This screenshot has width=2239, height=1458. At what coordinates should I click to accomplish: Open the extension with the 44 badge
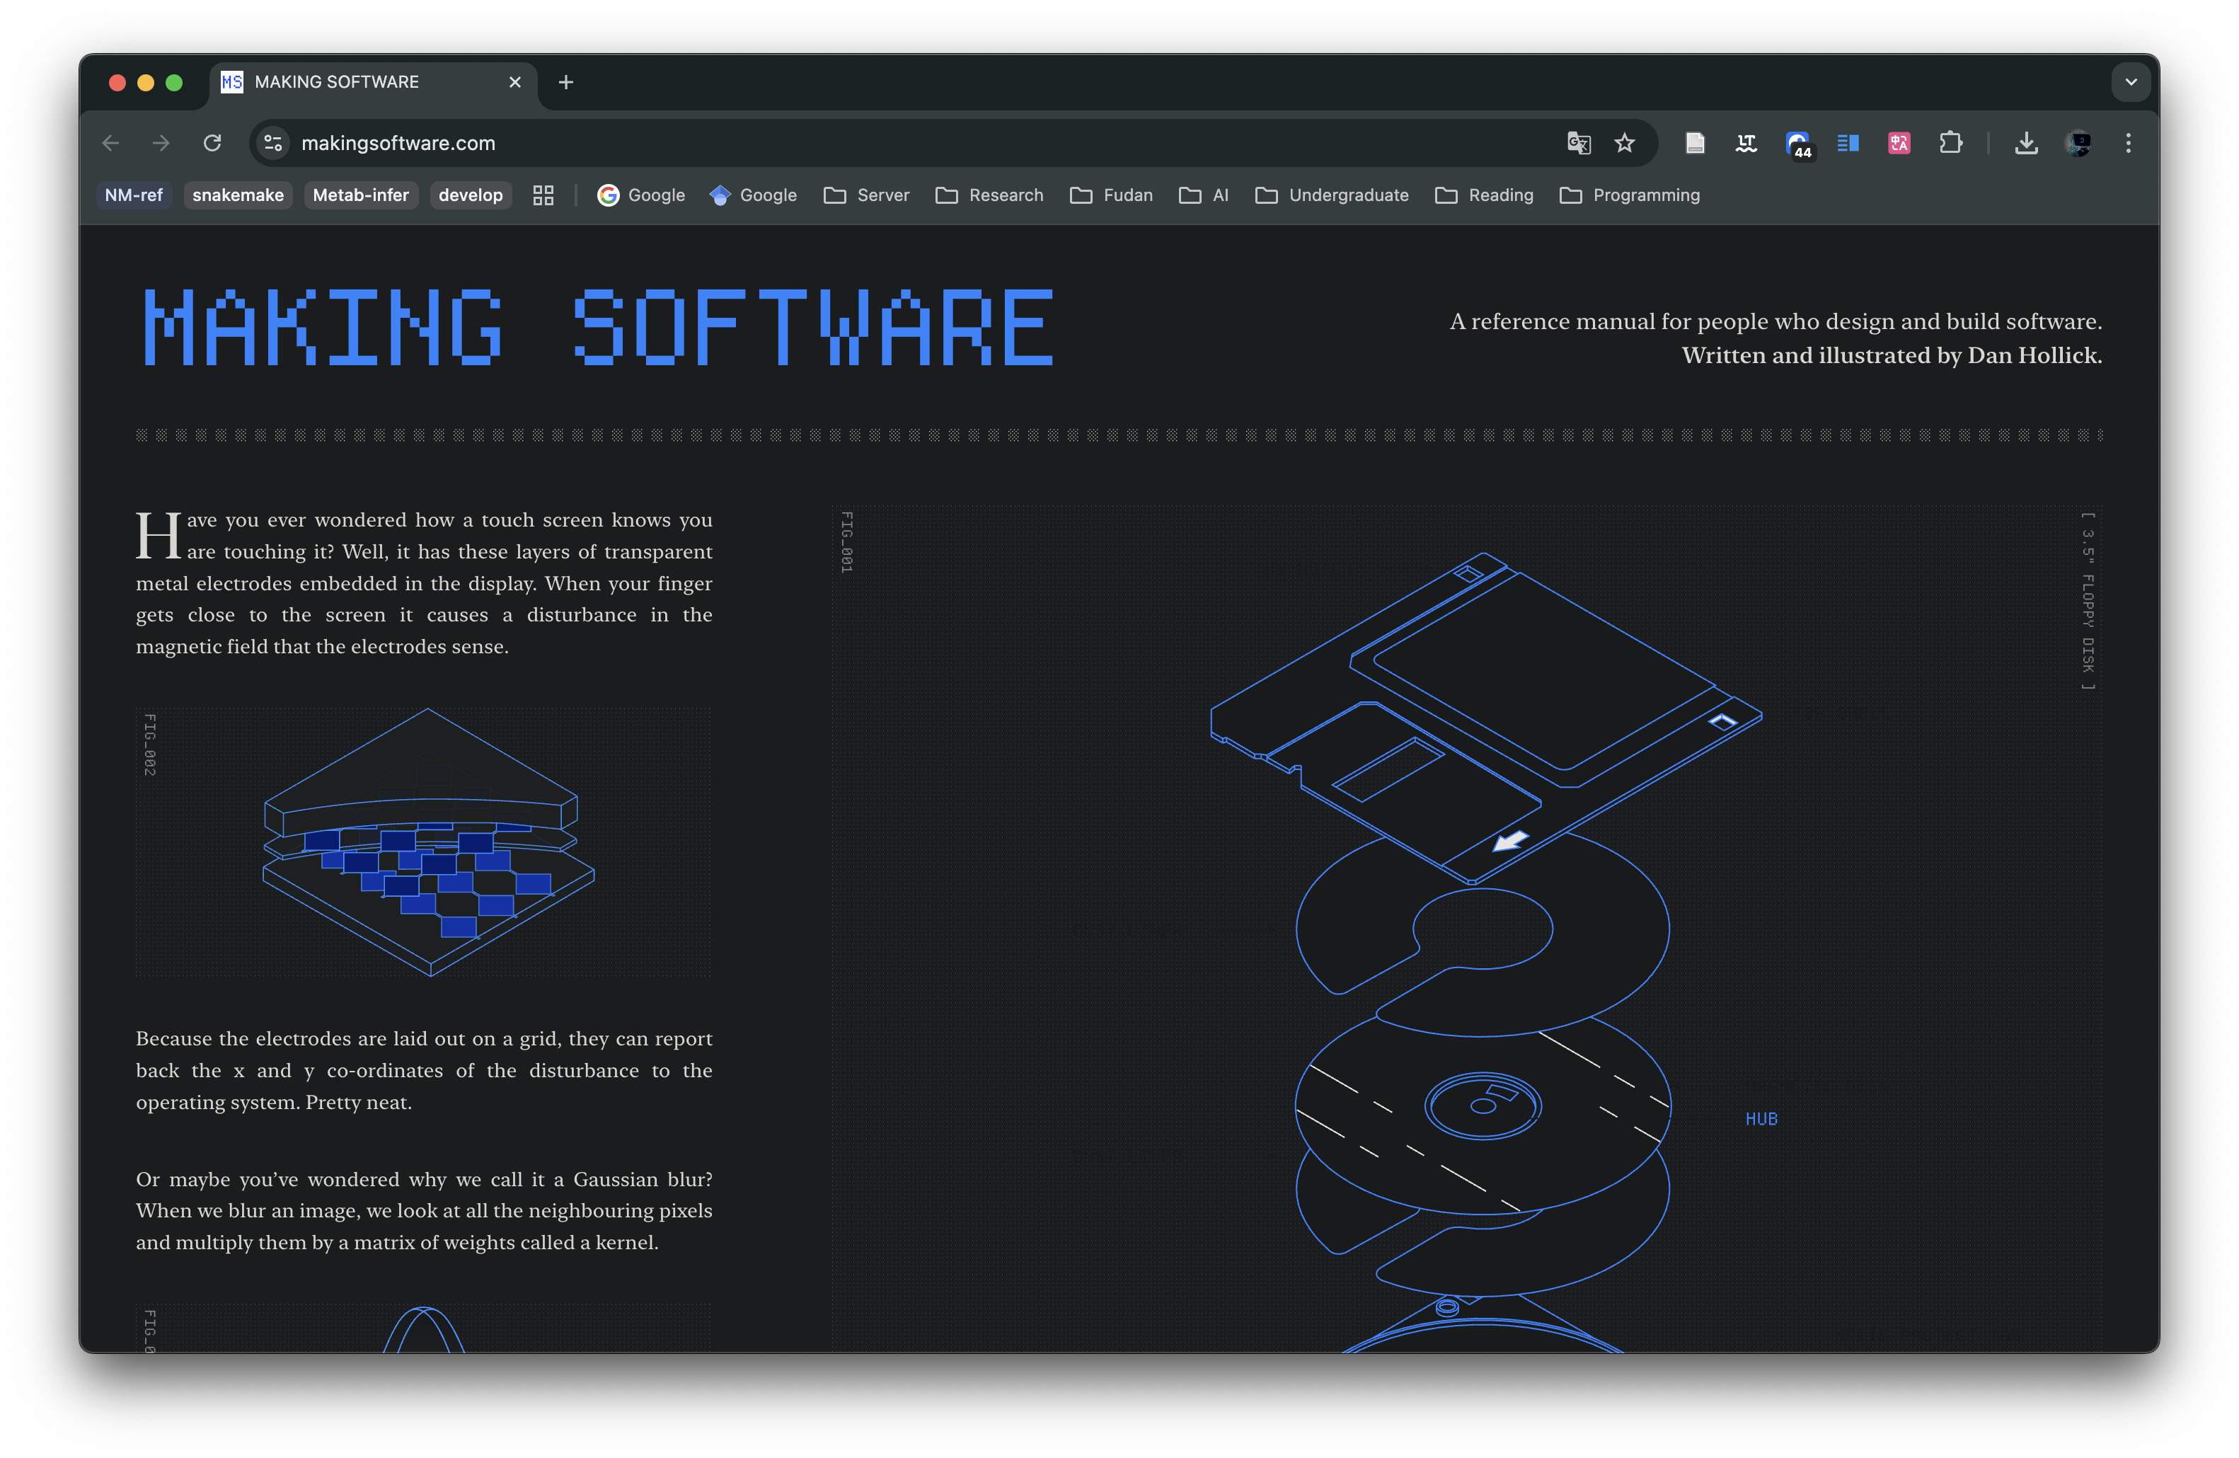(x=1798, y=144)
